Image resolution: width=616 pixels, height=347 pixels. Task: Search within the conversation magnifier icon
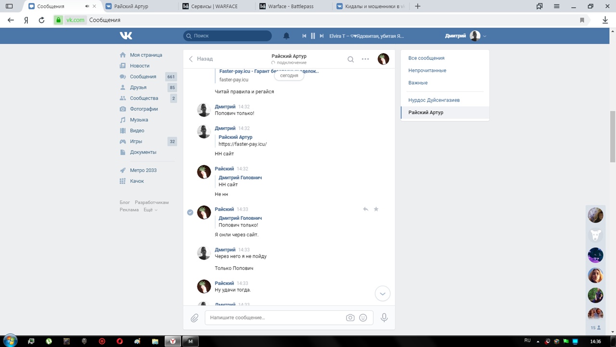point(350,59)
